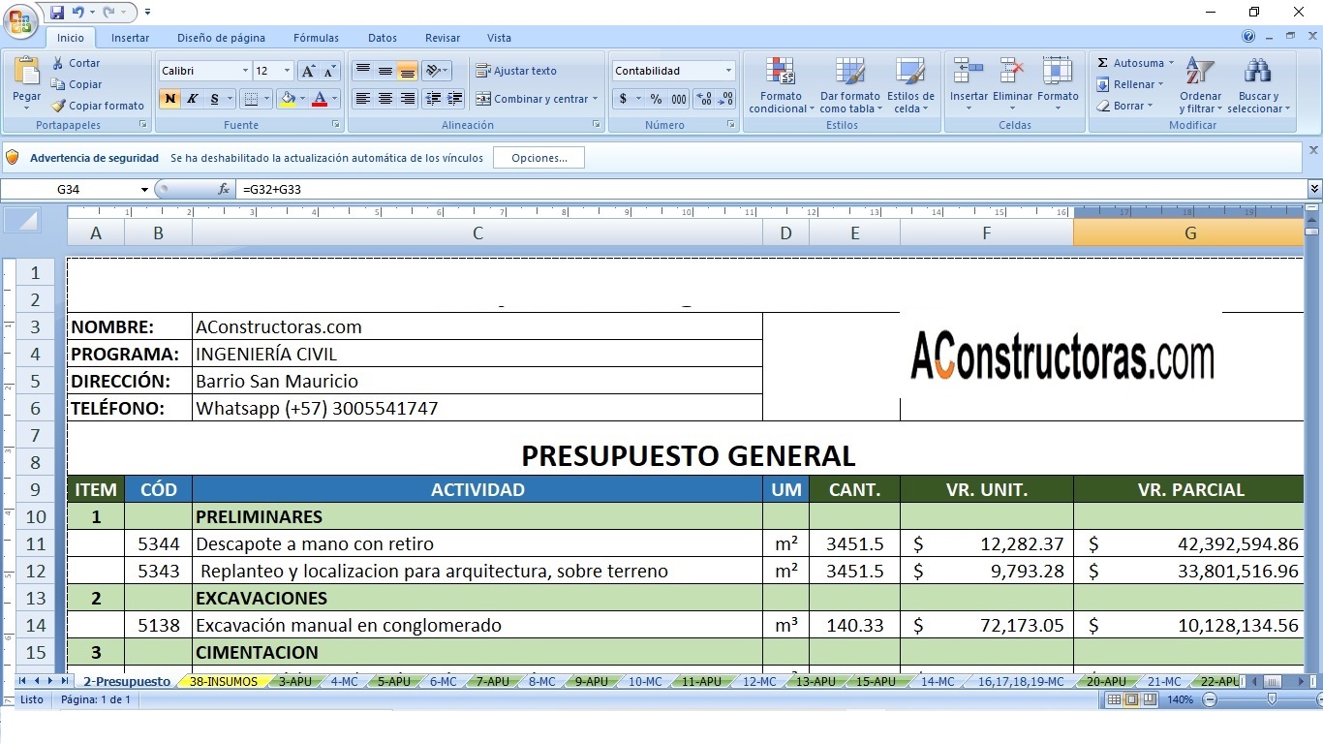Cut selection with Cortar
The image size is (1323, 744).
[x=77, y=63]
